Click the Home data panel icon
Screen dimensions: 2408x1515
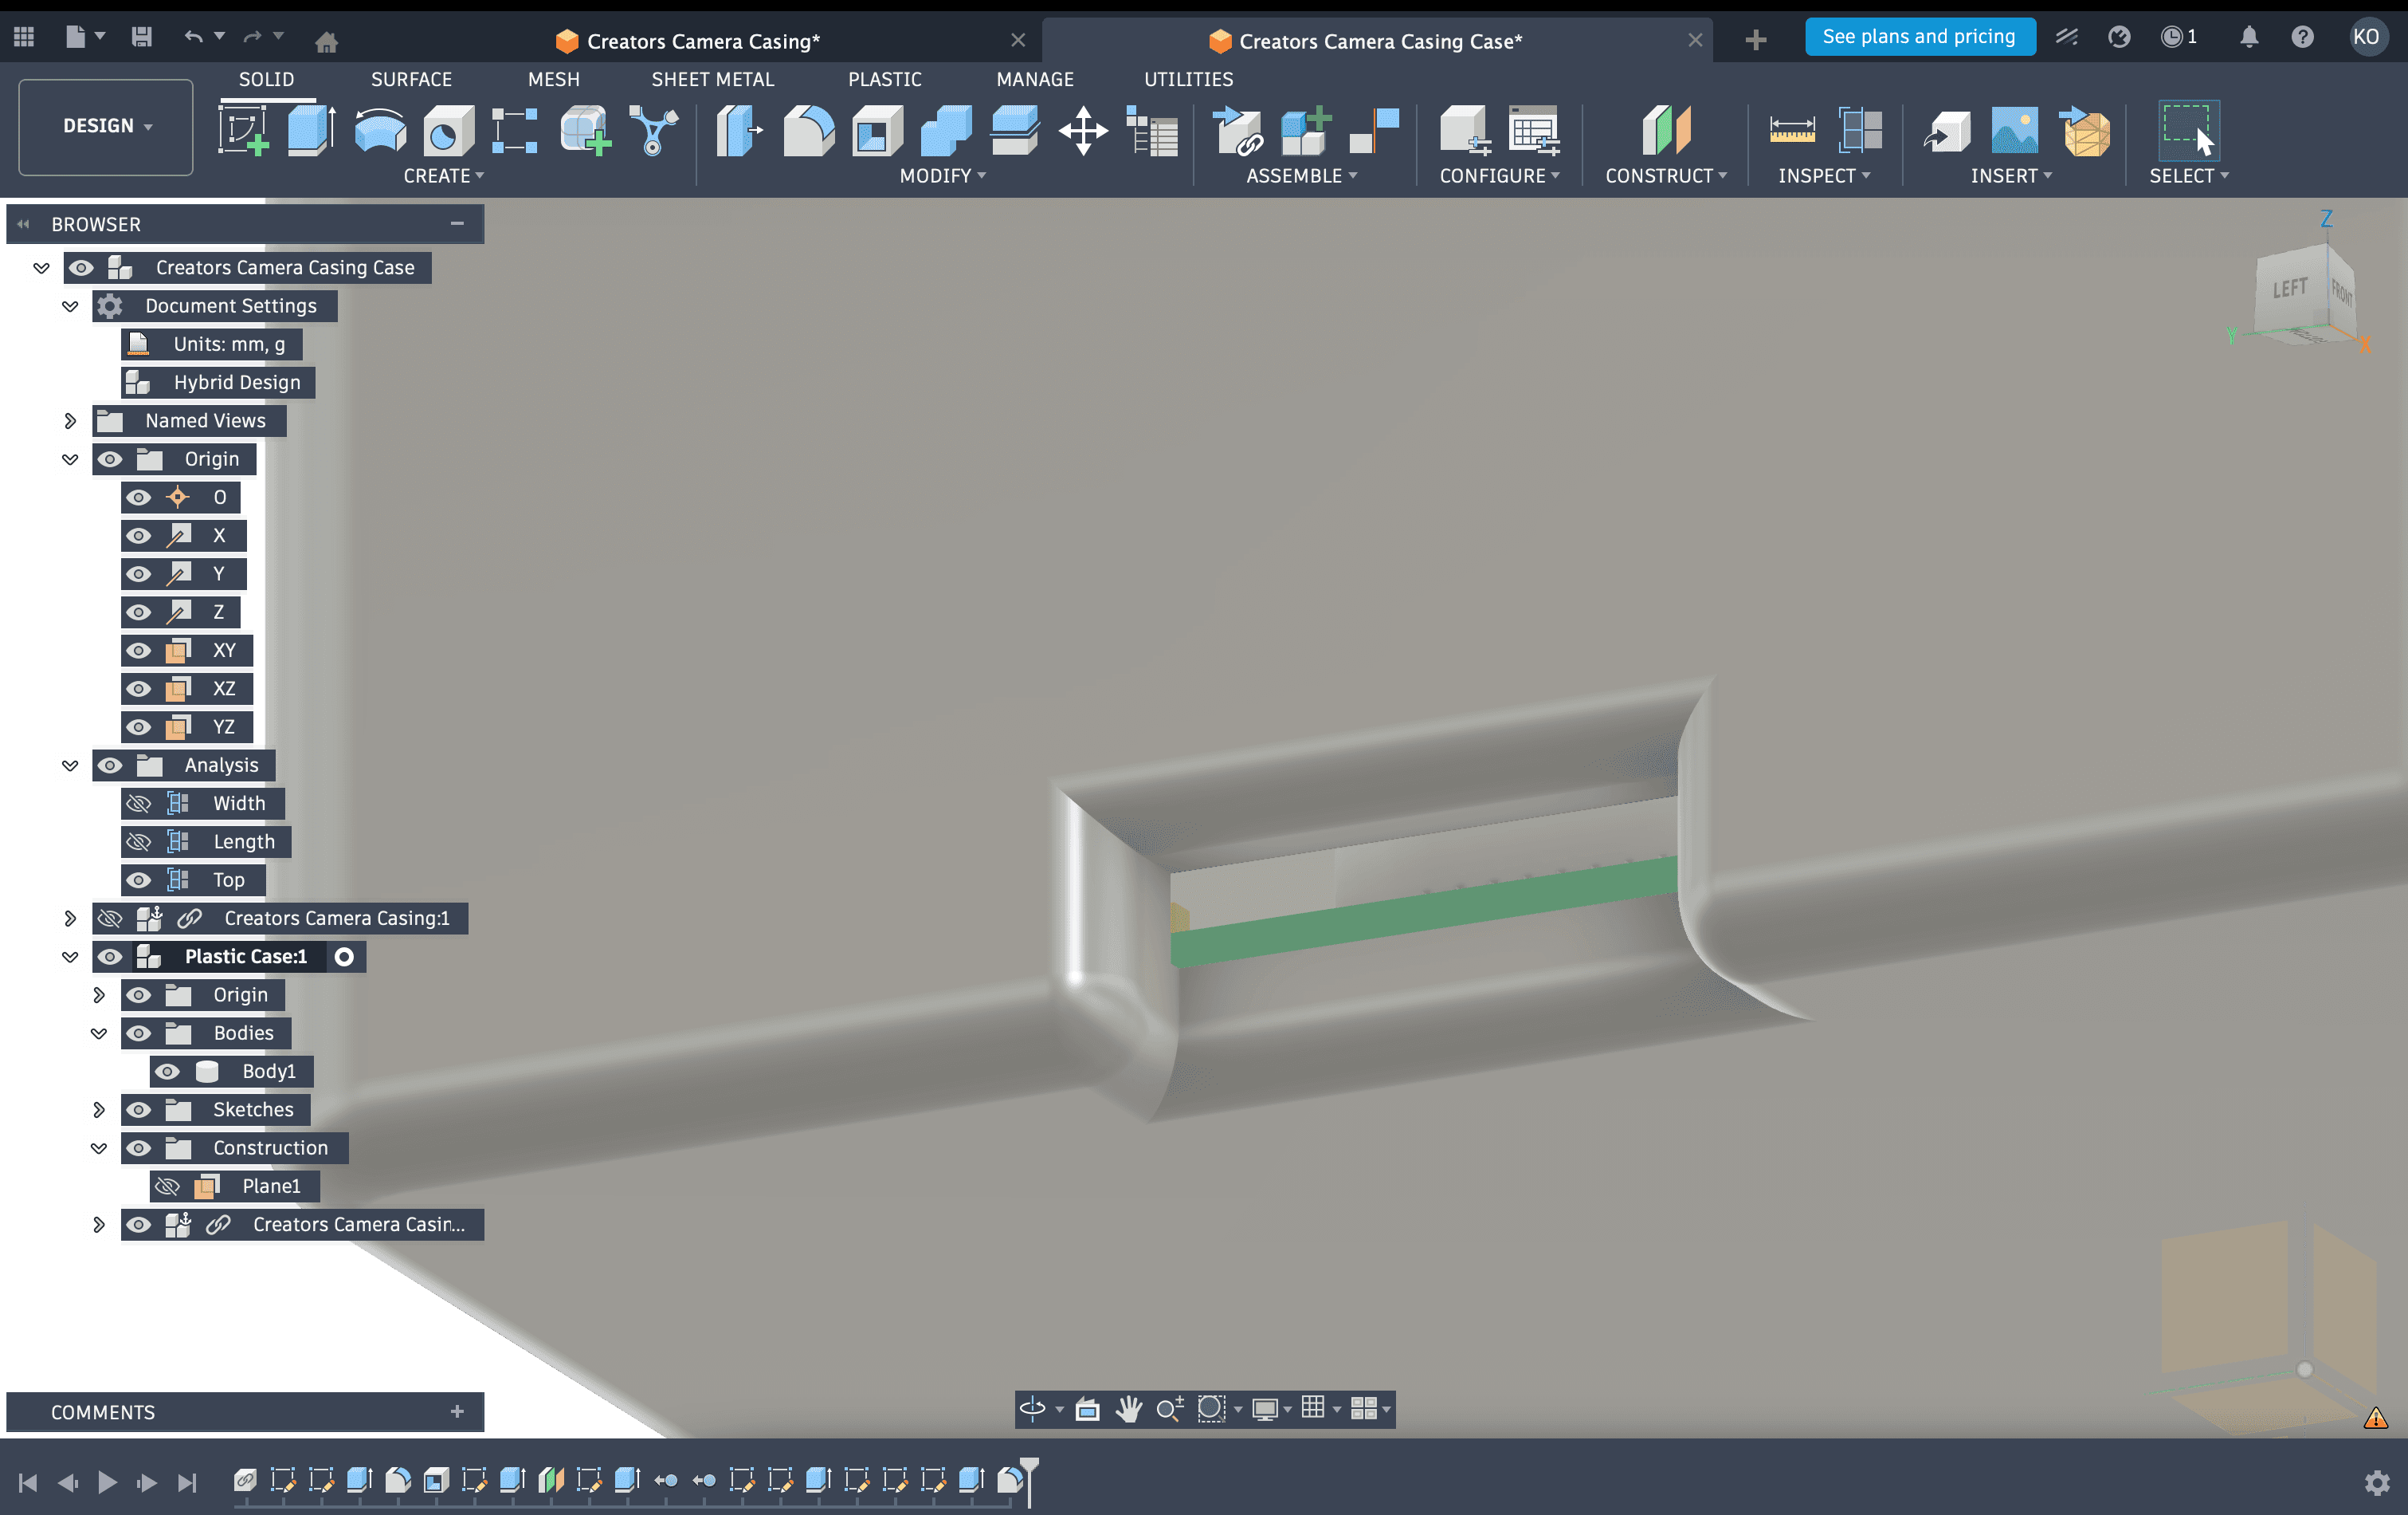point(326,41)
